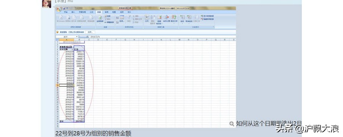This screenshot has width=343, height=137.
Task: Click magnifier zoom icon on image
Action: 232,124
